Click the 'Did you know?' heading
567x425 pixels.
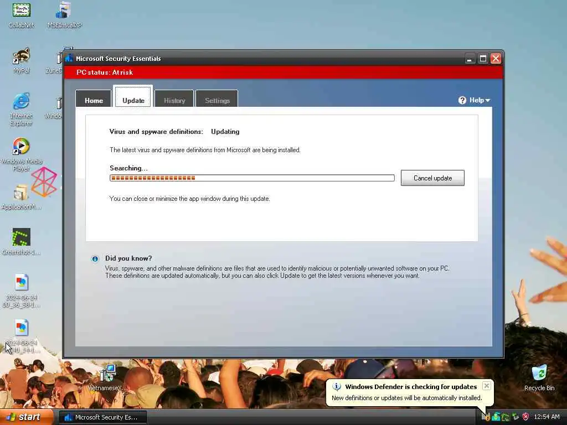pos(128,258)
